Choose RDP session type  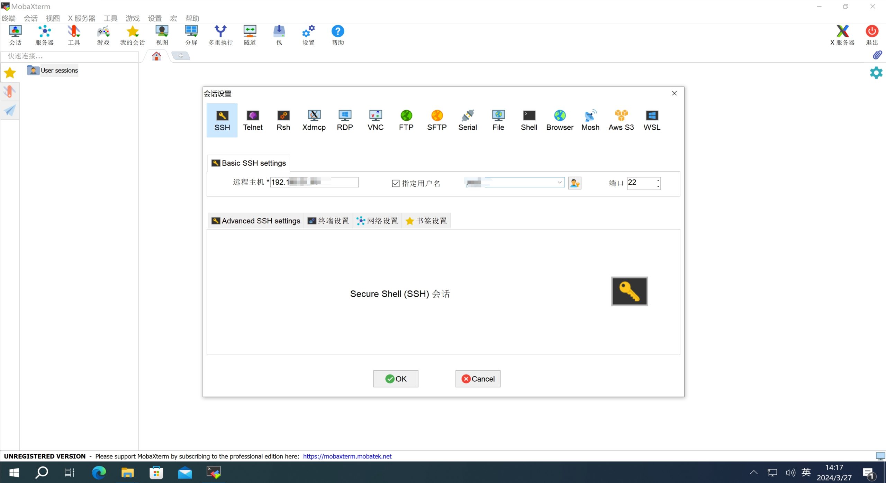tap(345, 120)
